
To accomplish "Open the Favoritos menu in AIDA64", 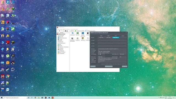I will pos(68,29).
